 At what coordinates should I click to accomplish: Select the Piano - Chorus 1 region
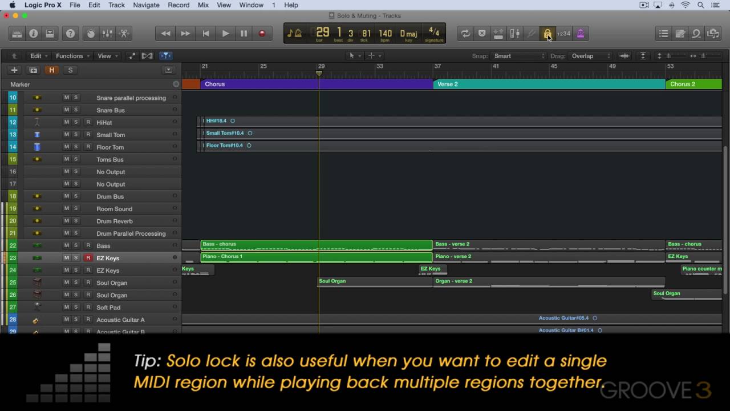click(x=317, y=257)
